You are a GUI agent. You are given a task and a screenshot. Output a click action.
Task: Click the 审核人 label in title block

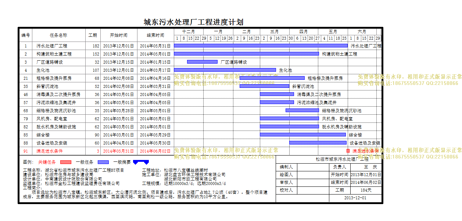286,182
